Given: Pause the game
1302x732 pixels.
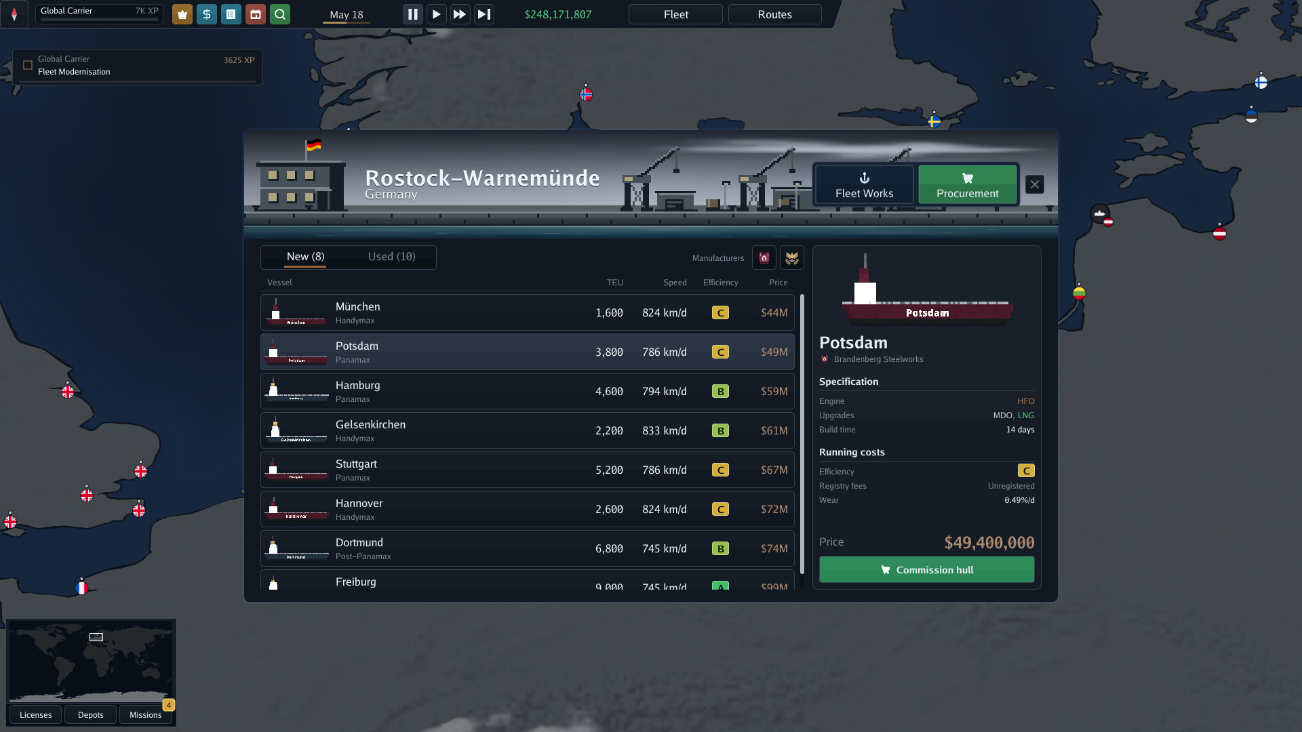Looking at the screenshot, I should [x=412, y=14].
